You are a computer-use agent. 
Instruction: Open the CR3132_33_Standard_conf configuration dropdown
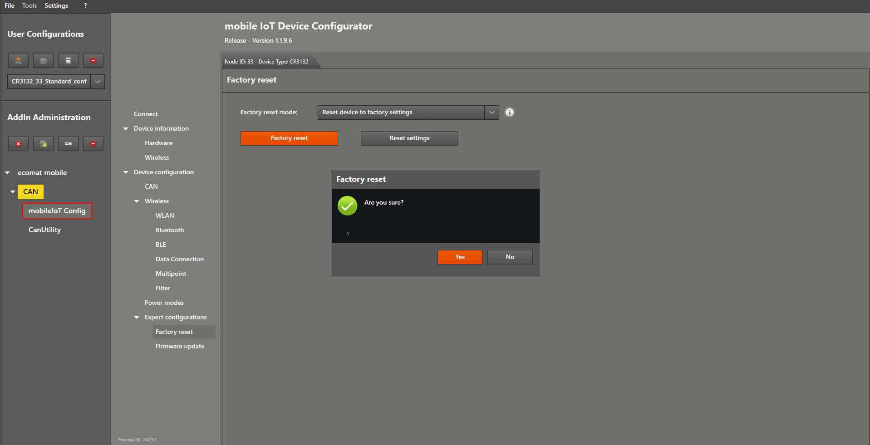(98, 82)
